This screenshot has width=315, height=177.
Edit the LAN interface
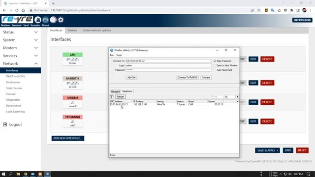[x=253, y=59]
